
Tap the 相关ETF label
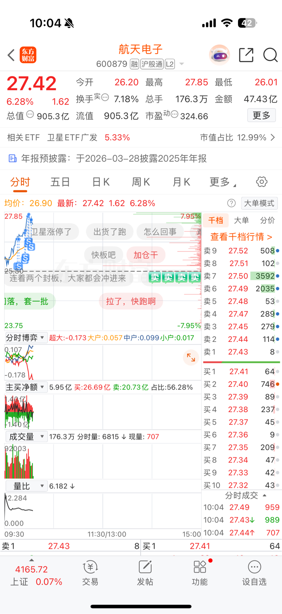coord(23,138)
